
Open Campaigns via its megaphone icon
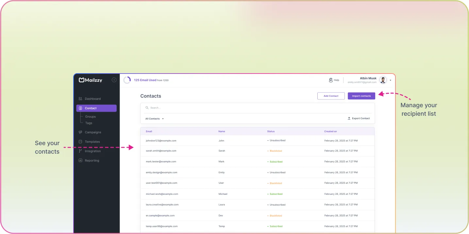80,132
